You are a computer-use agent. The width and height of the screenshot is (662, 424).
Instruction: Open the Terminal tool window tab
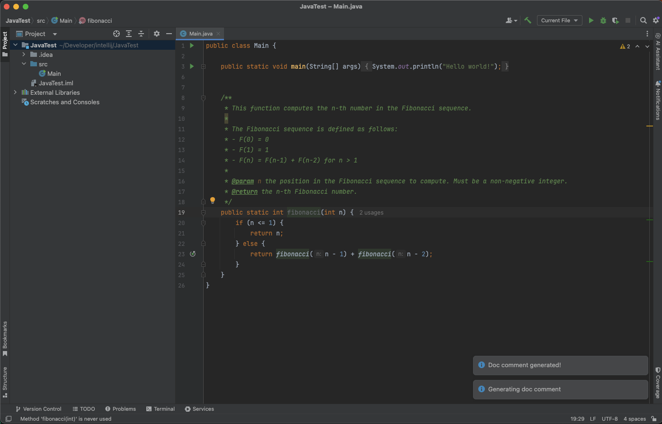click(161, 409)
